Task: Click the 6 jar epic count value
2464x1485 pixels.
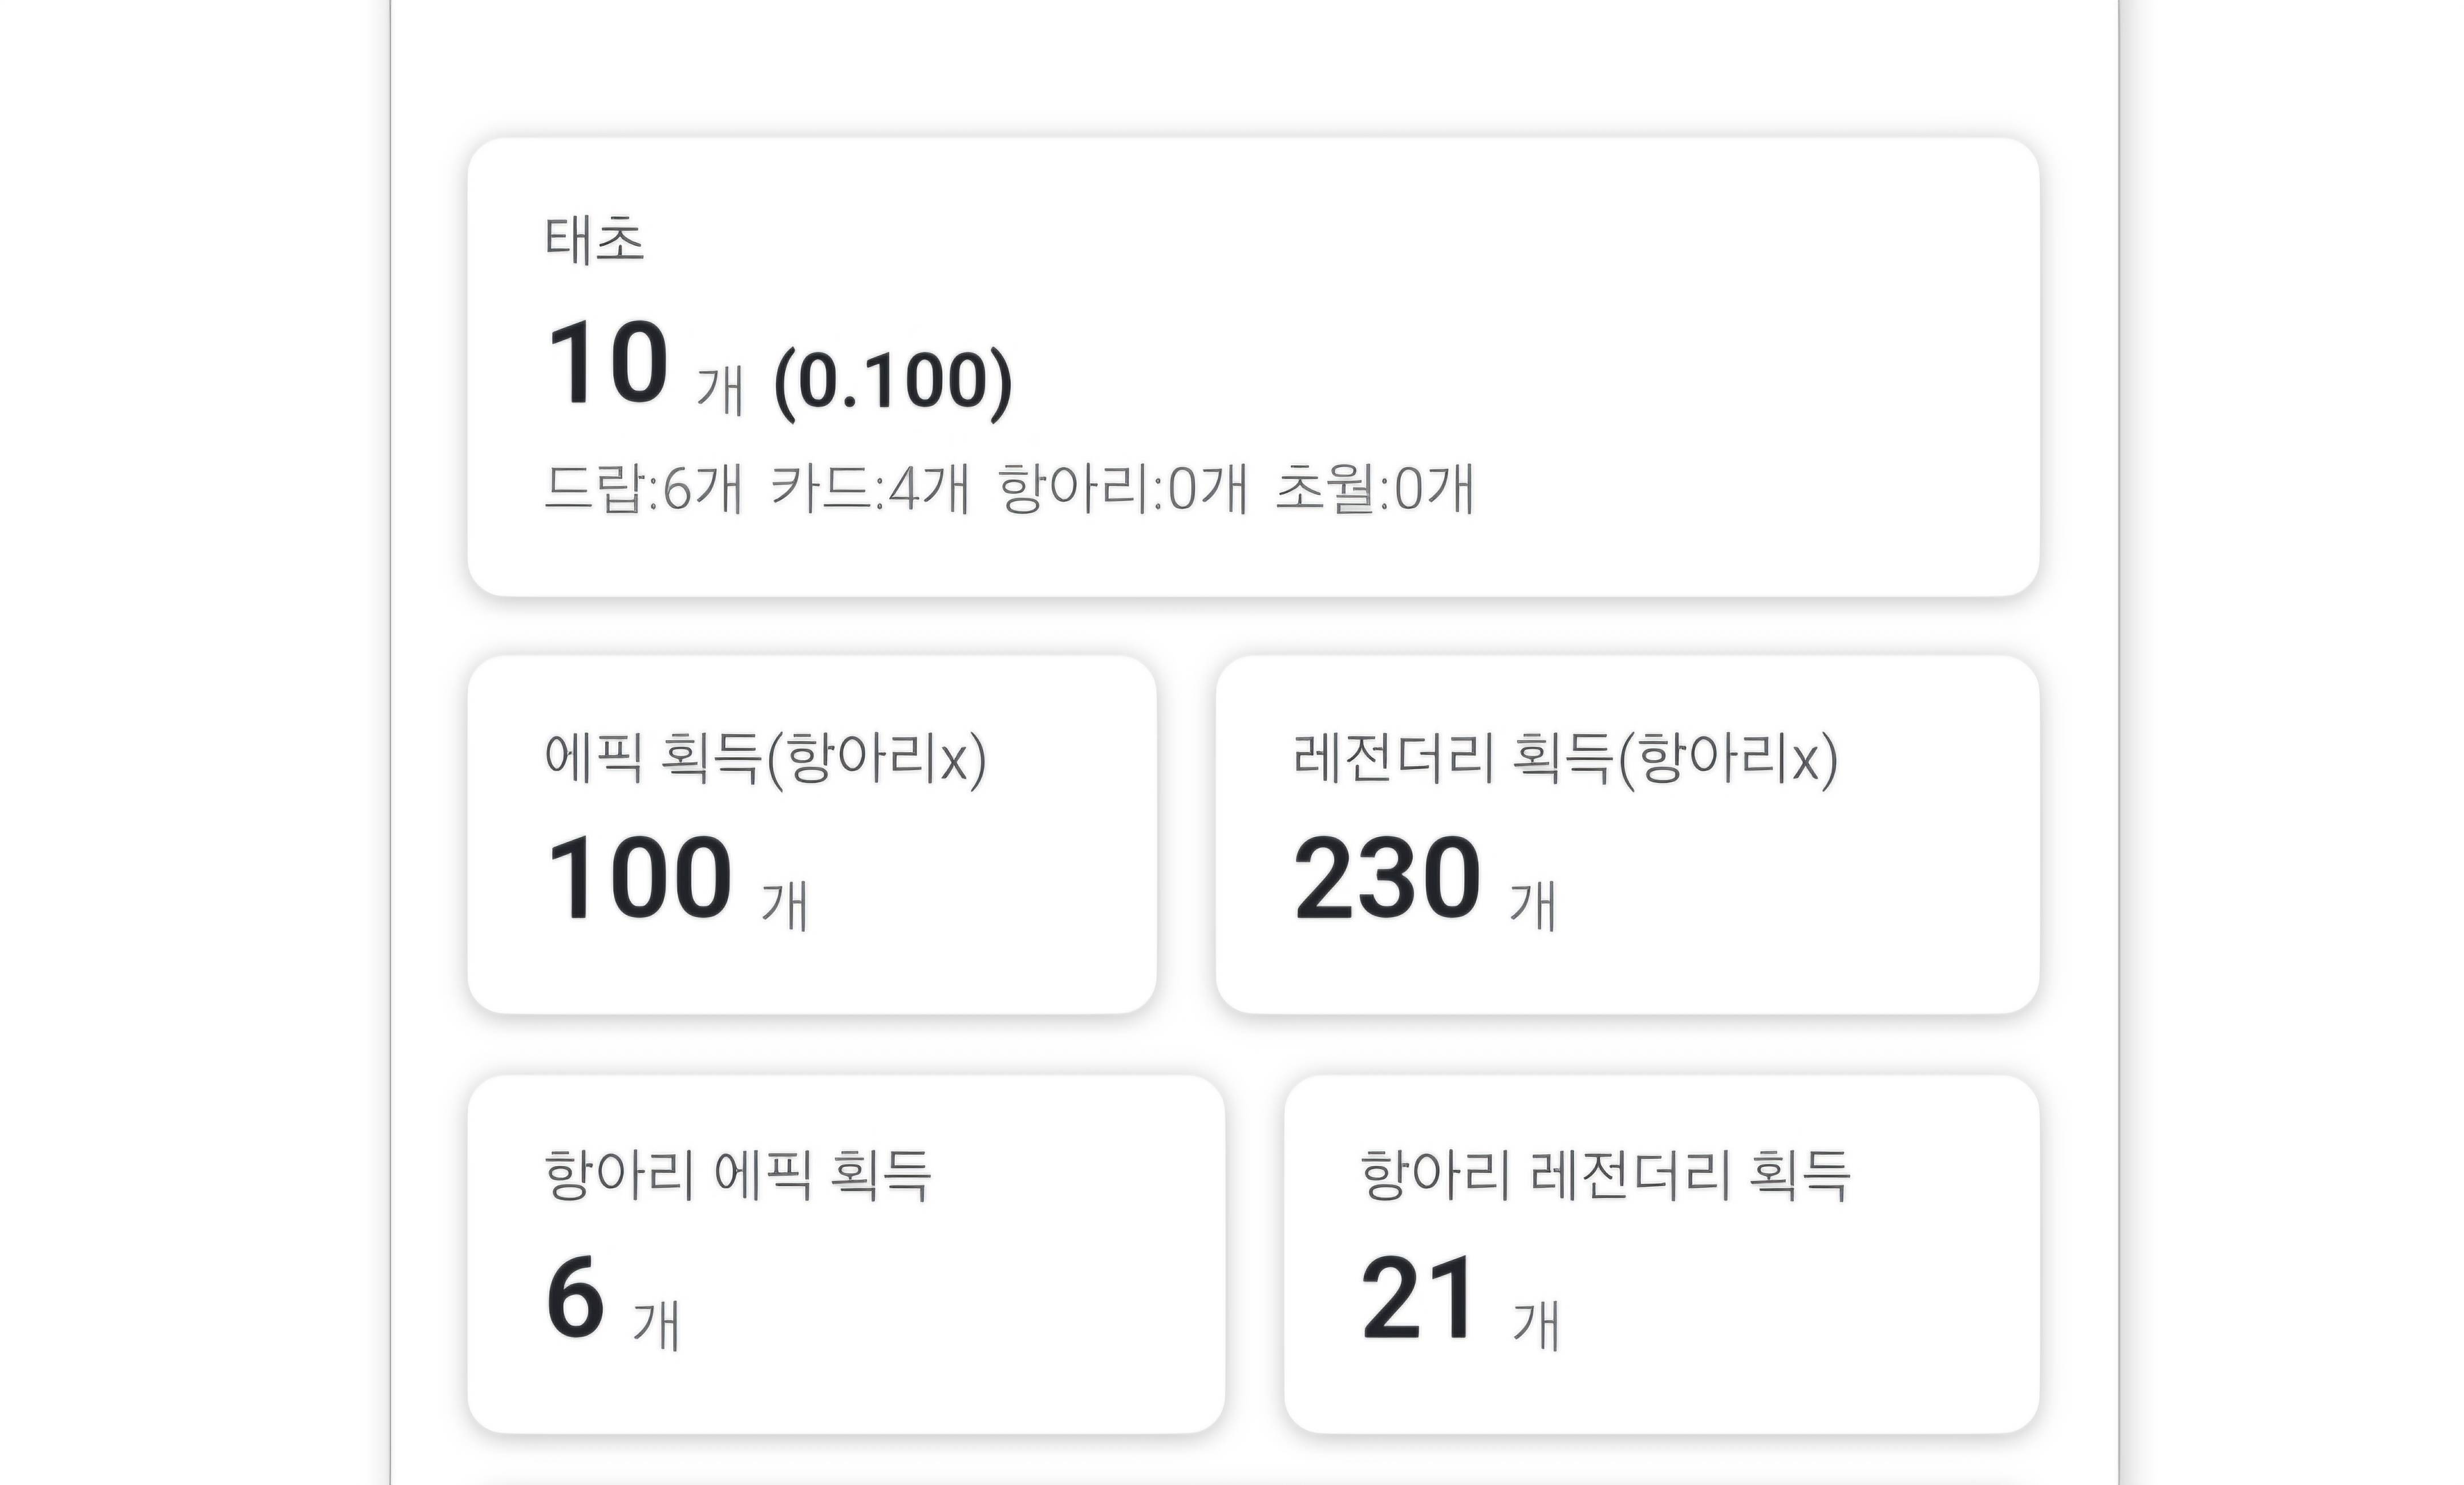Action: (x=576, y=1297)
